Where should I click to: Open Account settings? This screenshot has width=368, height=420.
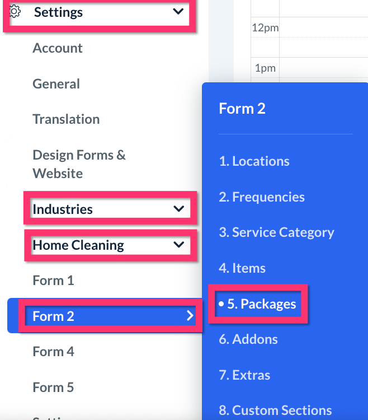point(58,48)
